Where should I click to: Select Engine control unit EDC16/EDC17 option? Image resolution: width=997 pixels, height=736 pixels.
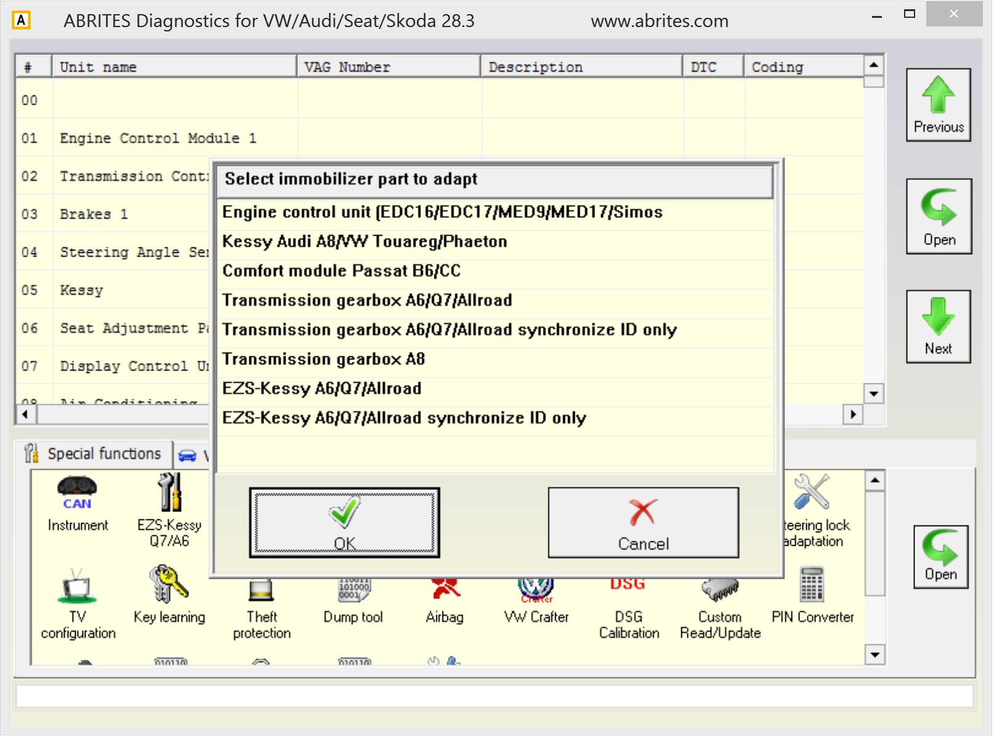[x=495, y=212]
